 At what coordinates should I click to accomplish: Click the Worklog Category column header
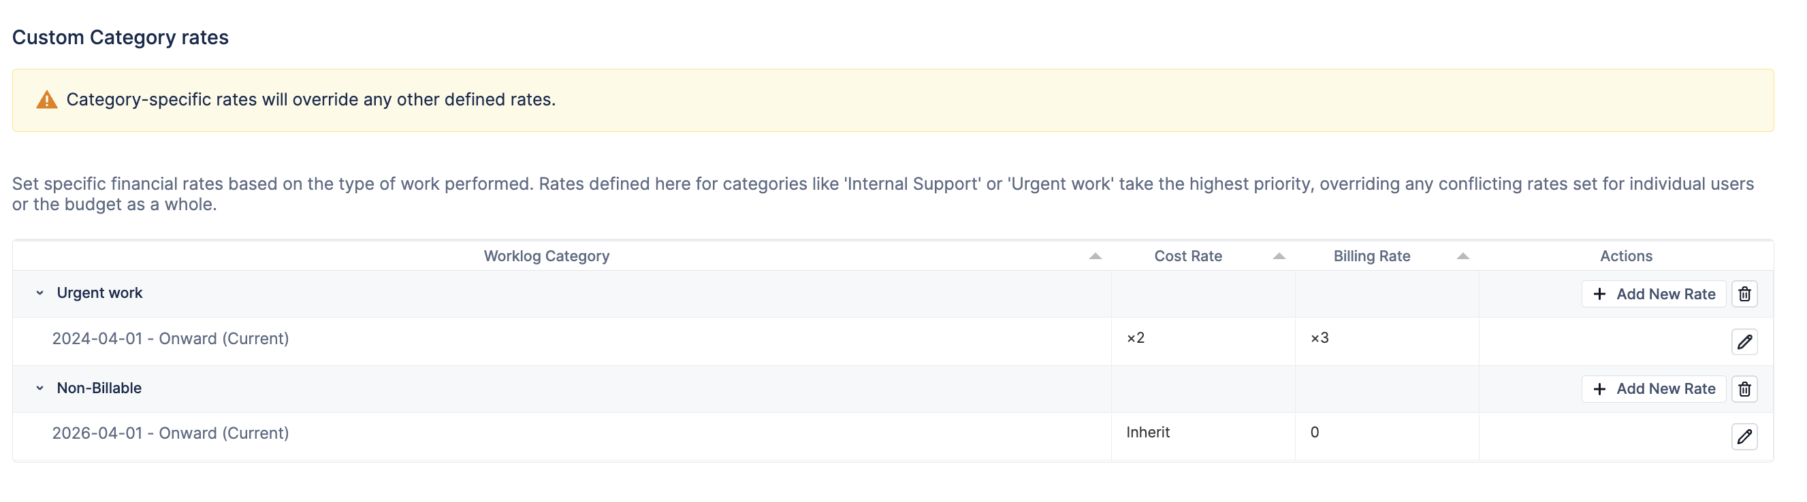click(547, 256)
